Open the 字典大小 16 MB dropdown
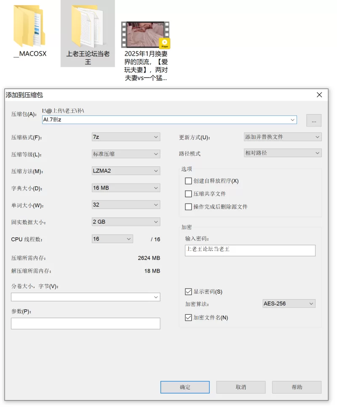The width and height of the screenshot is (337, 410). tap(126, 188)
